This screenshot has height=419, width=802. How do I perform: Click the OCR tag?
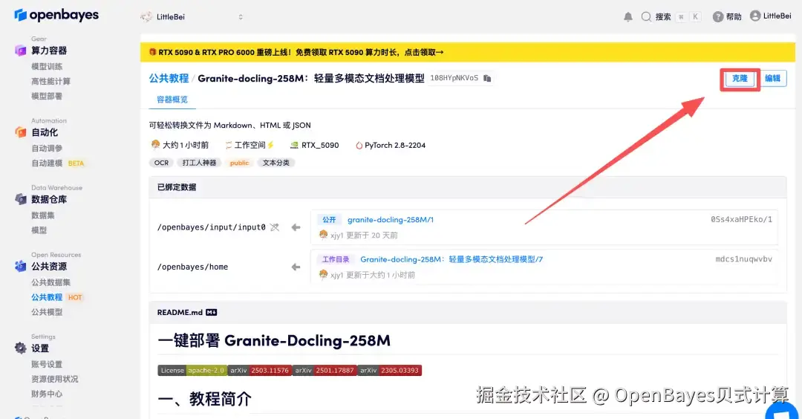(161, 163)
